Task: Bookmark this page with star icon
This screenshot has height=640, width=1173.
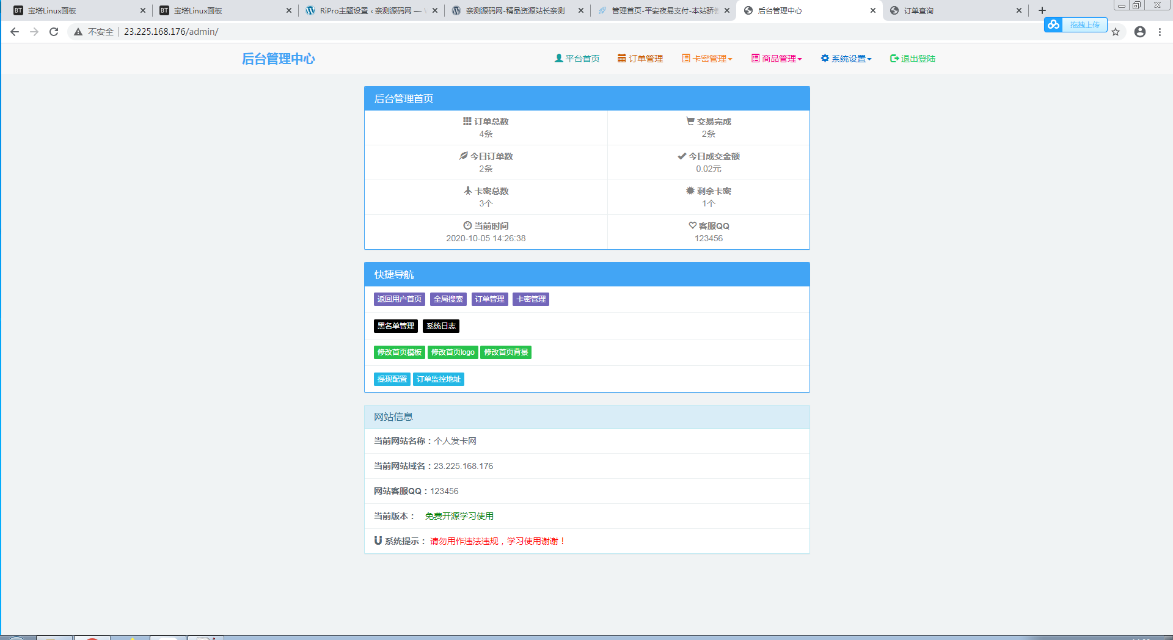Action: click(1116, 32)
